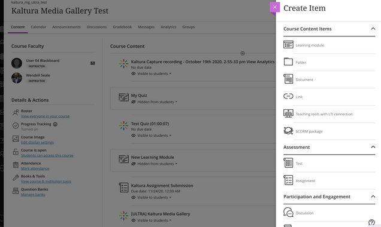Toggle eye icon for ULTRA Kaltura Media Gallery

(134, 220)
